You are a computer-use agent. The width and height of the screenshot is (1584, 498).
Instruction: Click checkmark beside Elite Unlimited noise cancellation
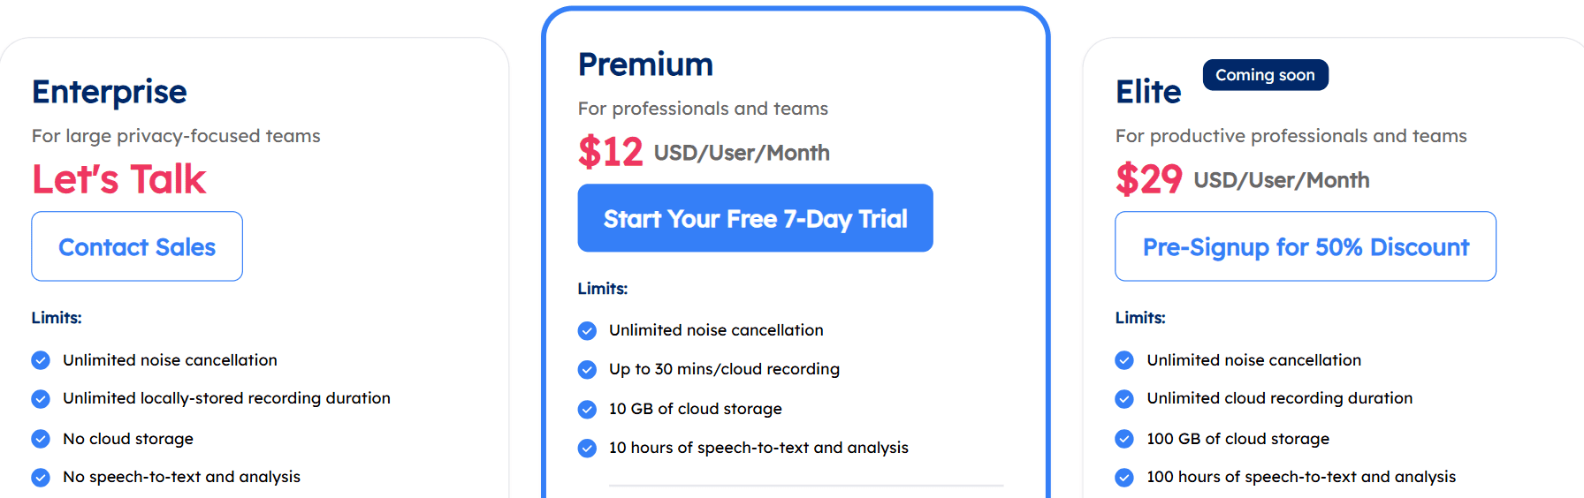pyautogui.click(x=1124, y=360)
